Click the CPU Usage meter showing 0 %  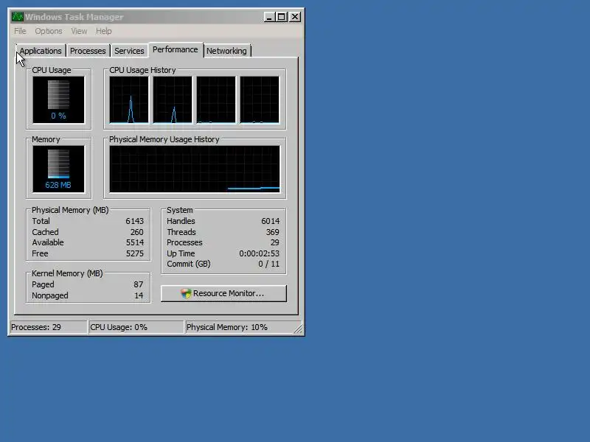pyautogui.click(x=59, y=99)
